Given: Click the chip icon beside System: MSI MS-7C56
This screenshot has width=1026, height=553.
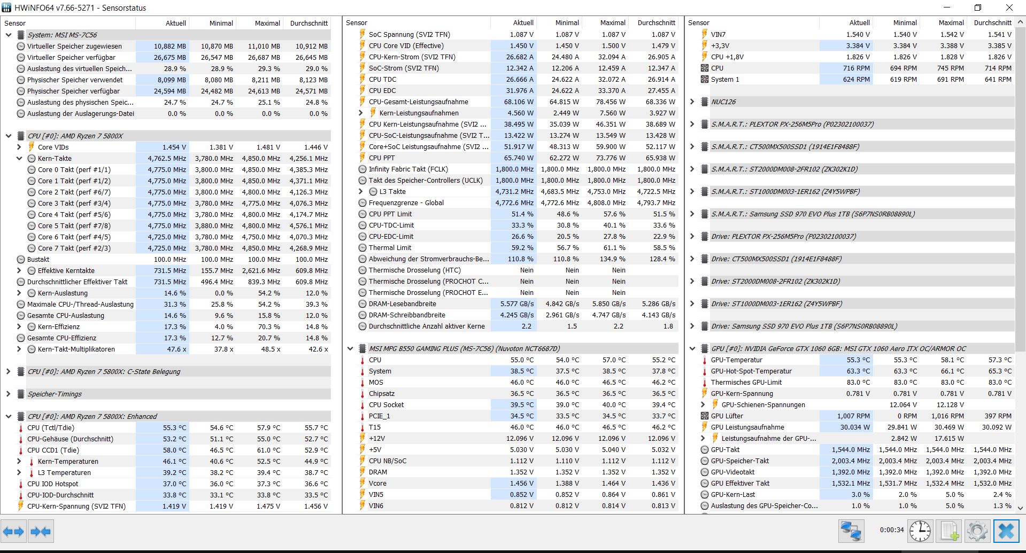Looking at the screenshot, I should (21, 35).
